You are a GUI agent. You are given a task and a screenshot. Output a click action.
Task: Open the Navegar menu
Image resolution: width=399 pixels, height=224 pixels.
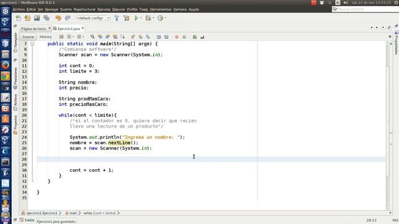[x=52, y=9]
